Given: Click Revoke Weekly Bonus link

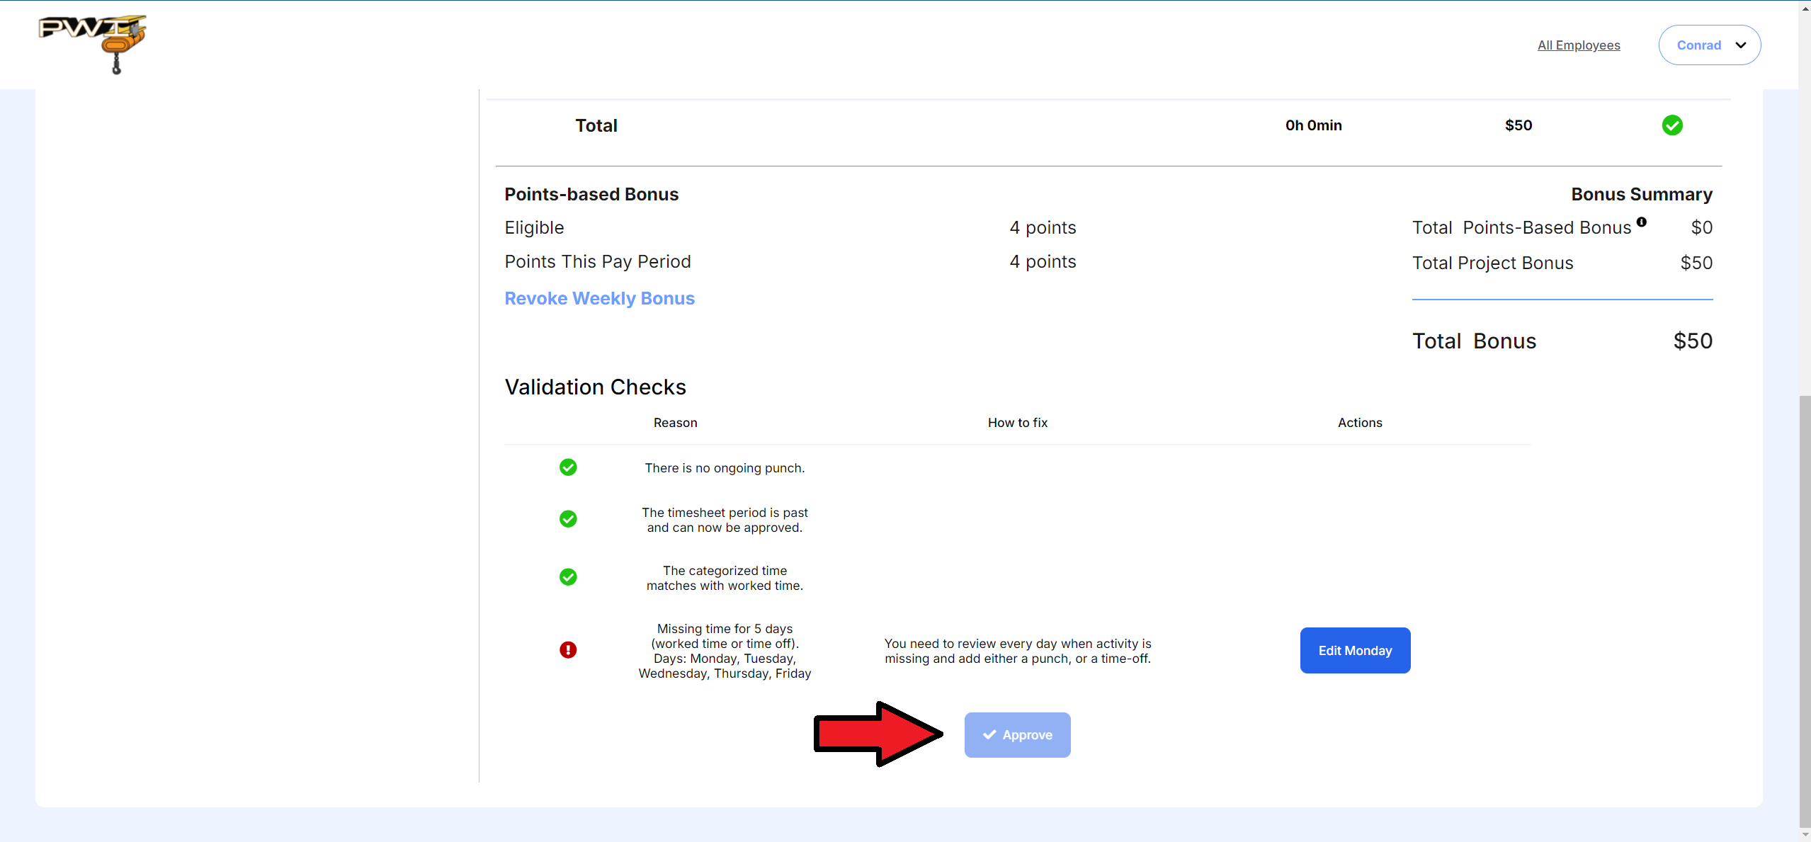Looking at the screenshot, I should (x=599, y=298).
